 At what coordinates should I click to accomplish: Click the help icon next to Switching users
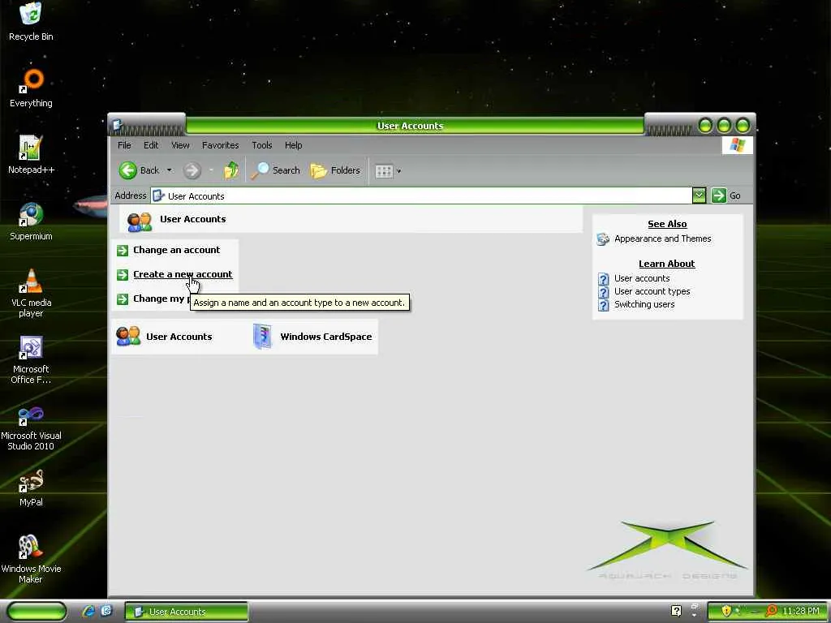[x=603, y=305]
